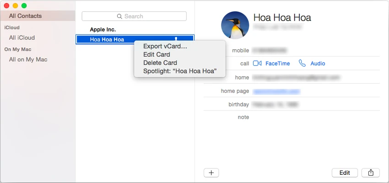Click the Edit button
The image size is (389, 183).
[x=345, y=173]
